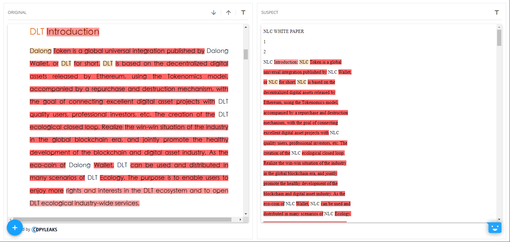Click the highlighted 'Introduction' heading word

[73, 32]
